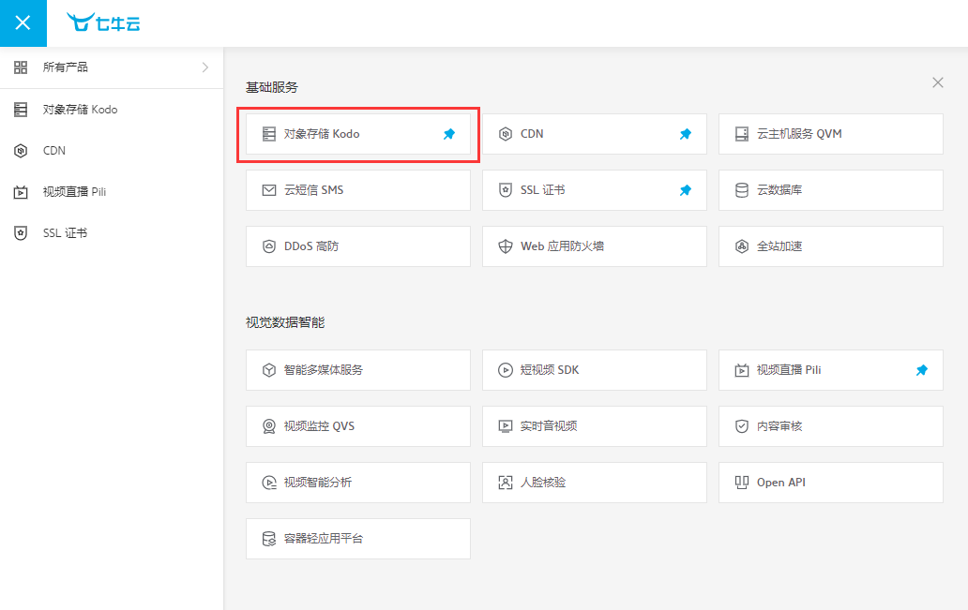Open the 对象存储 Kodo product card
The height and width of the screenshot is (610, 968).
[358, 134]
